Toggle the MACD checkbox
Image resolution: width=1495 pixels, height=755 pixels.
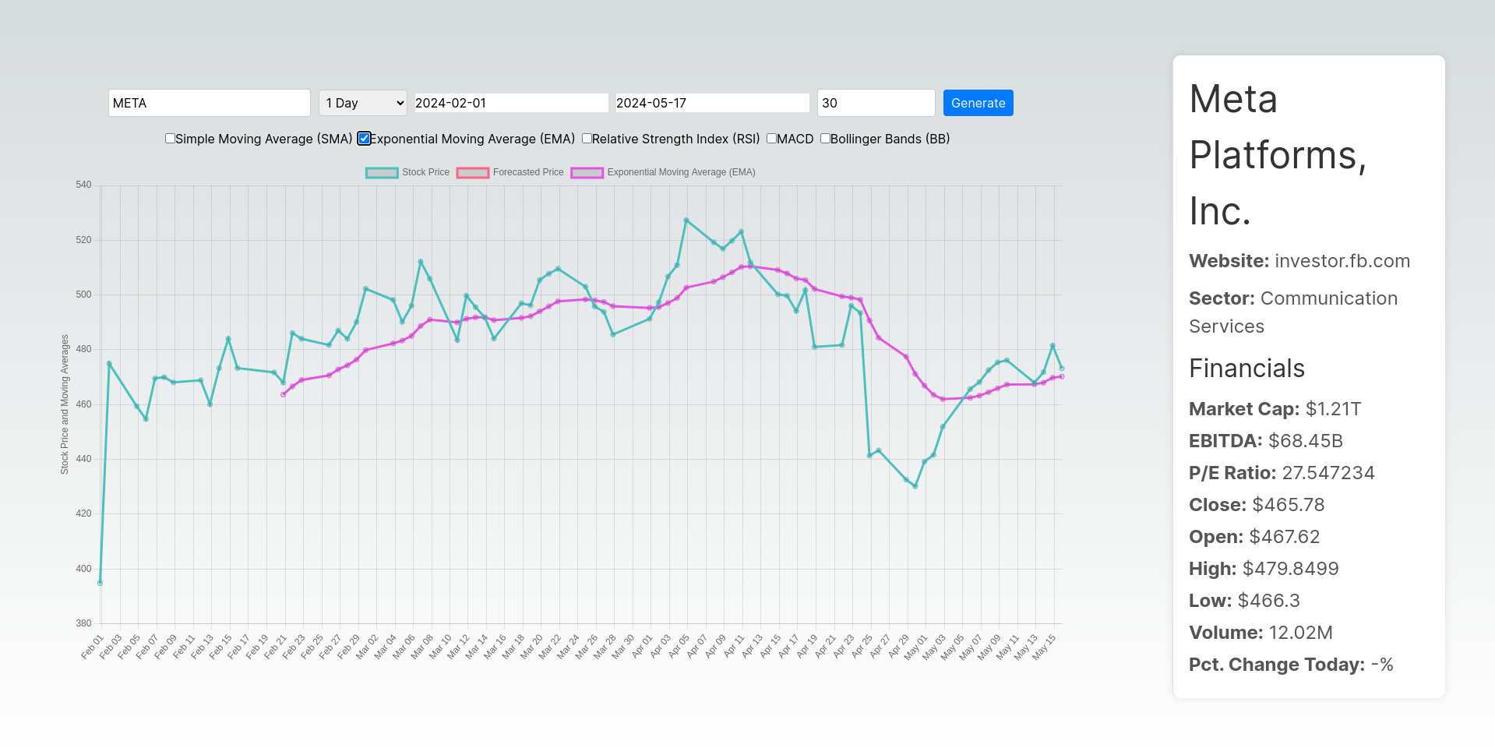click(771, 139)
